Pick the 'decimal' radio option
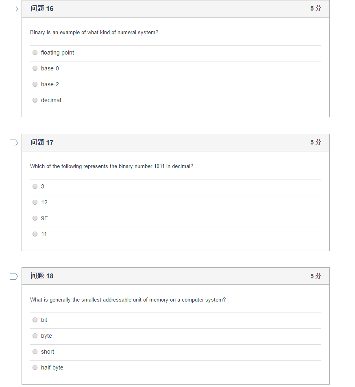Screen dimensions: 355x387 pos(35,100)
